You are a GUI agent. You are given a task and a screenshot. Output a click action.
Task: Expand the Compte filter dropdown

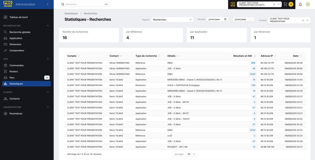(307, 20)
